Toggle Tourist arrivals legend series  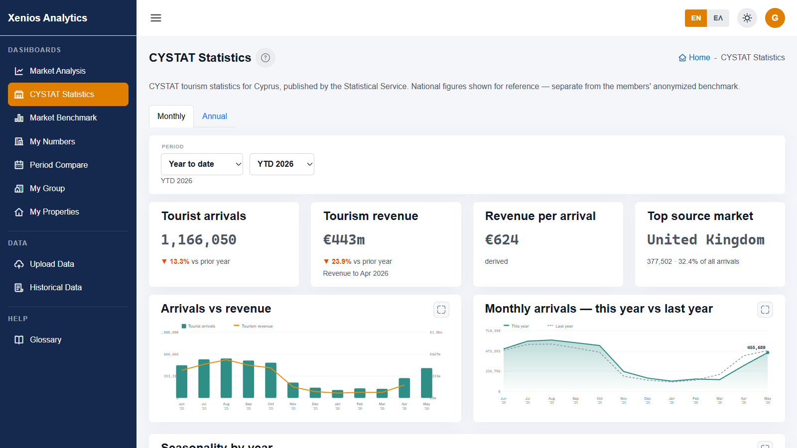(x=198, y=326)
